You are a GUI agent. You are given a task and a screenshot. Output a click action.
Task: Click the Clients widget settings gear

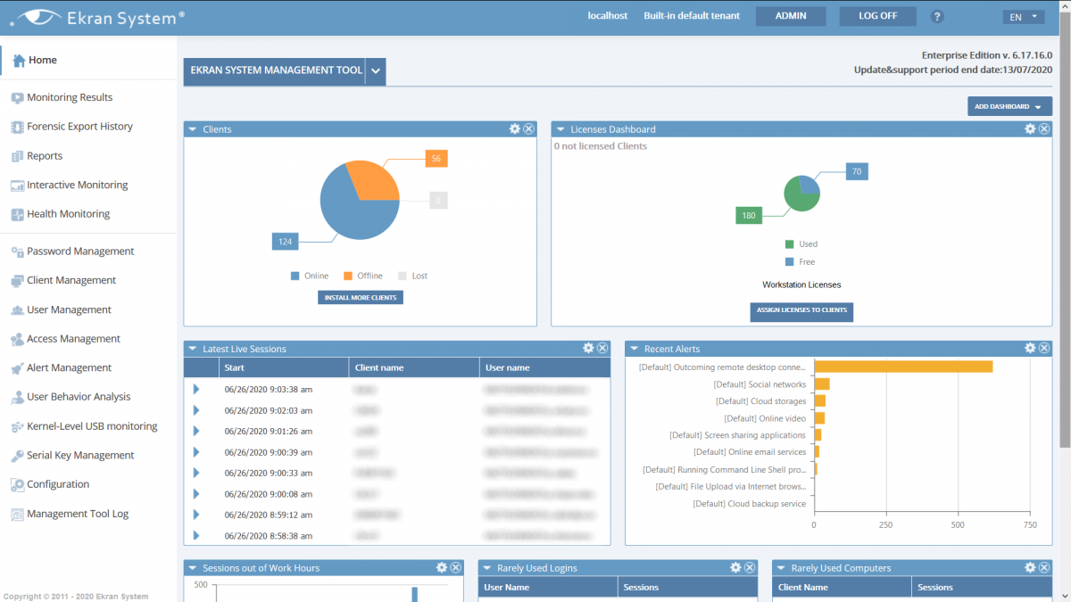coord(515,129)
